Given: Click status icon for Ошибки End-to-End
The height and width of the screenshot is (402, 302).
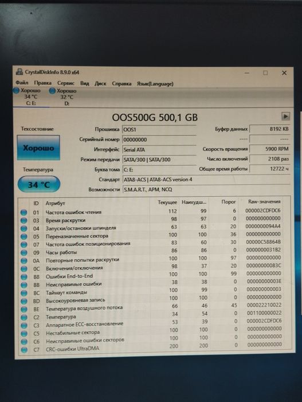Looking at the screenshot, I should tap(24, 277).
